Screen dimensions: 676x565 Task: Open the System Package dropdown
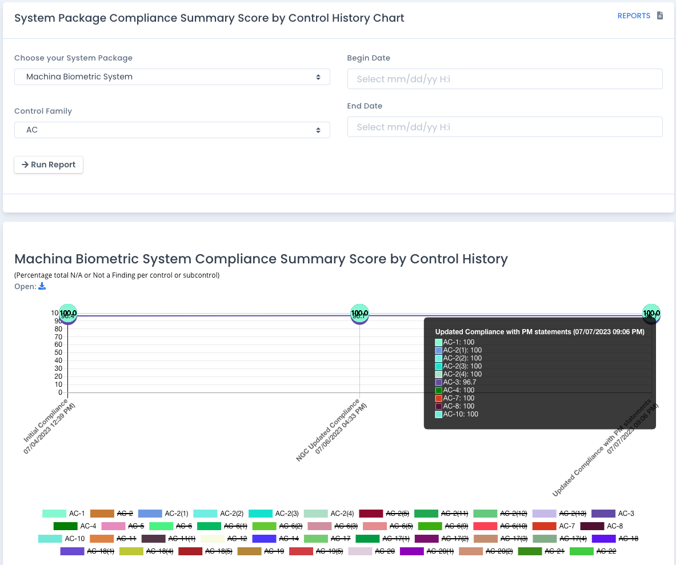coord(172,77)
